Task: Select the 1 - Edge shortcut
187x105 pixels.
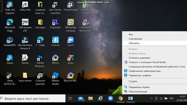Action: [x=40, y=41]
